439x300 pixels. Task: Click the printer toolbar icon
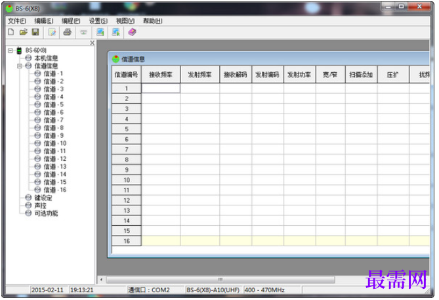coord(67,32)
